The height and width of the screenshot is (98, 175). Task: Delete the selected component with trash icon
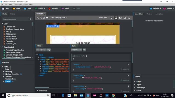click(x=58, y=26)
